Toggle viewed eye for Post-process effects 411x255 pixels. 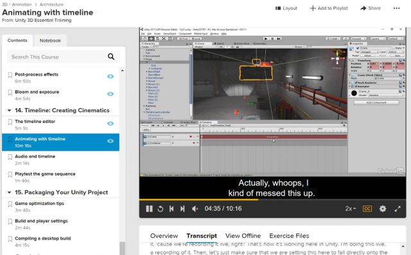(x=110, y=76)
